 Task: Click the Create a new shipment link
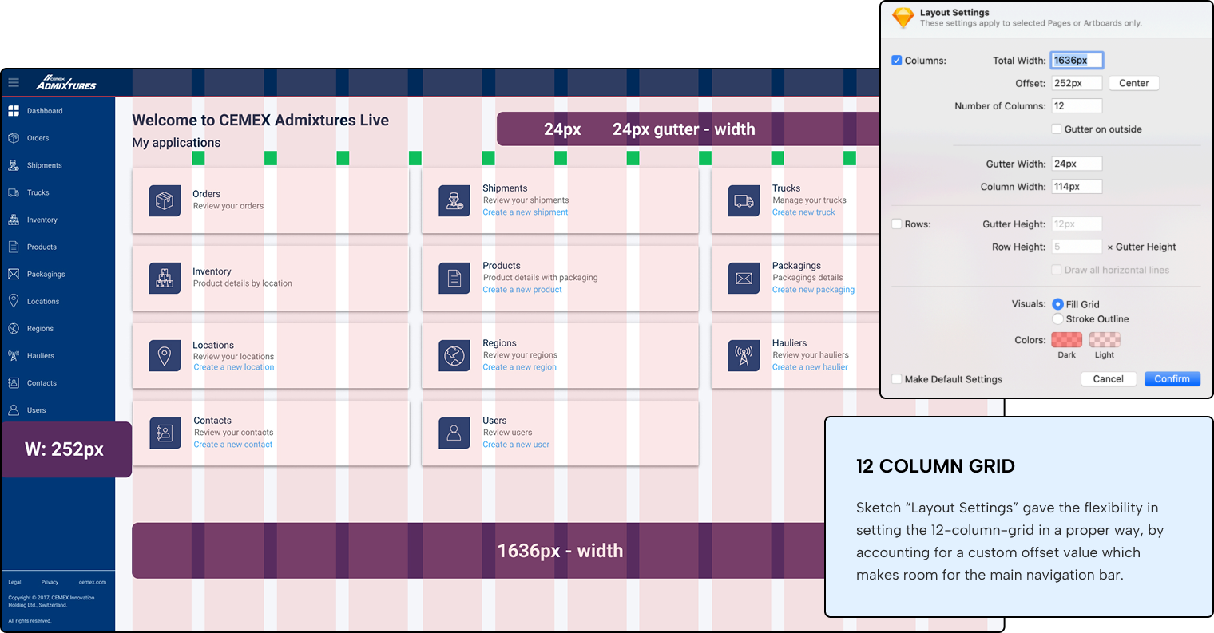point(525,212)
